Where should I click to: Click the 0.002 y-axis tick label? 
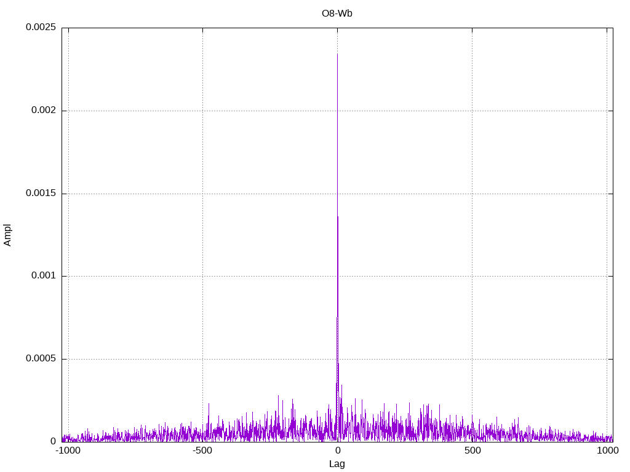pos(43,111)
